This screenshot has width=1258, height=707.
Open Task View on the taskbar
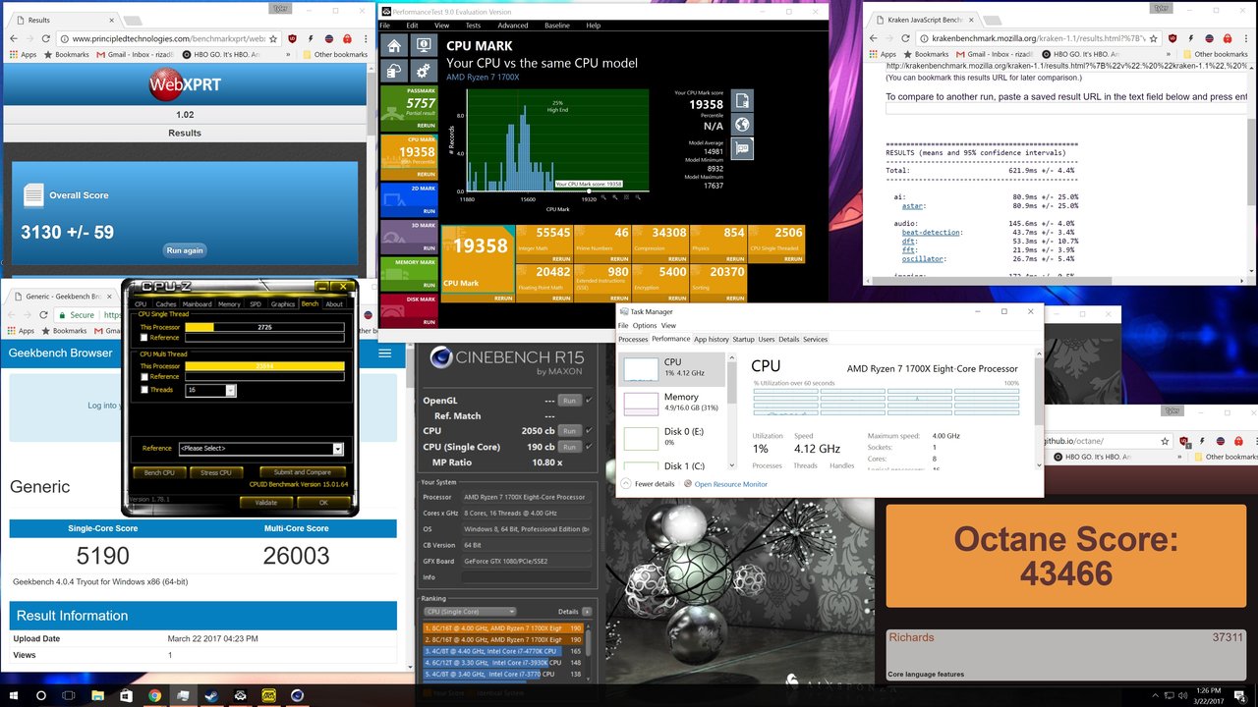pos(70,695)
